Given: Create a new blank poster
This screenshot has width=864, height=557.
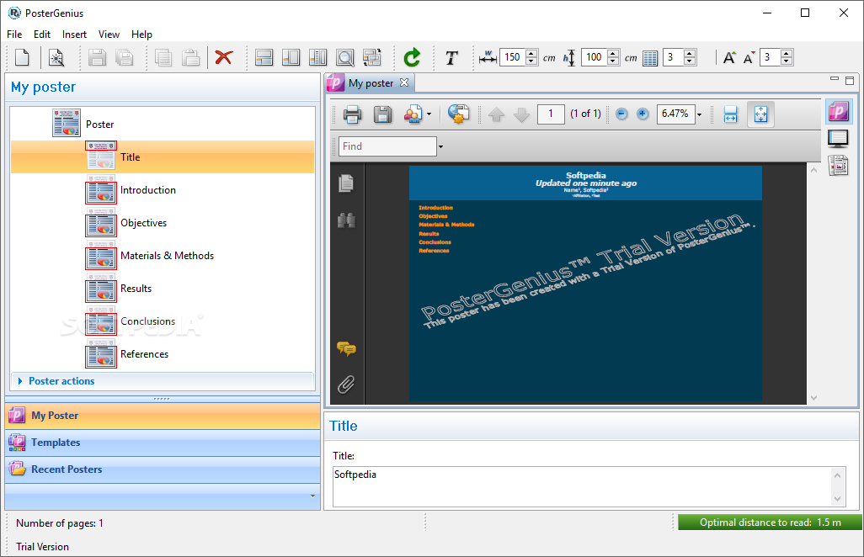Looking at the screenshot, I should [22, 57].
